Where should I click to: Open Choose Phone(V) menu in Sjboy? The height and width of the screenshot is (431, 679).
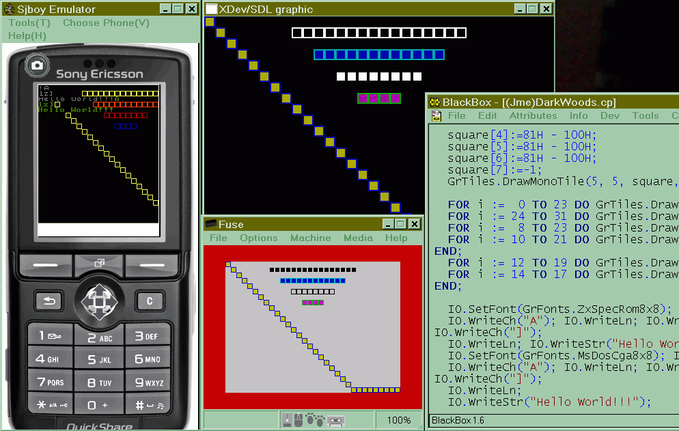(x=106, y=23)
